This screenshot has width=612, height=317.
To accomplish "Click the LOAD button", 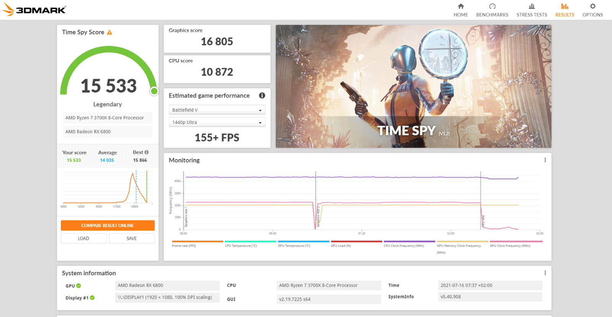I will tap(83, 239).
